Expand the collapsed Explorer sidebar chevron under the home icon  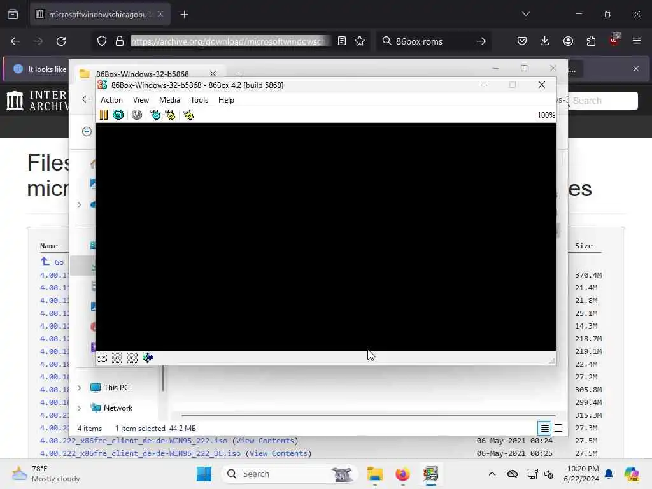80,204
